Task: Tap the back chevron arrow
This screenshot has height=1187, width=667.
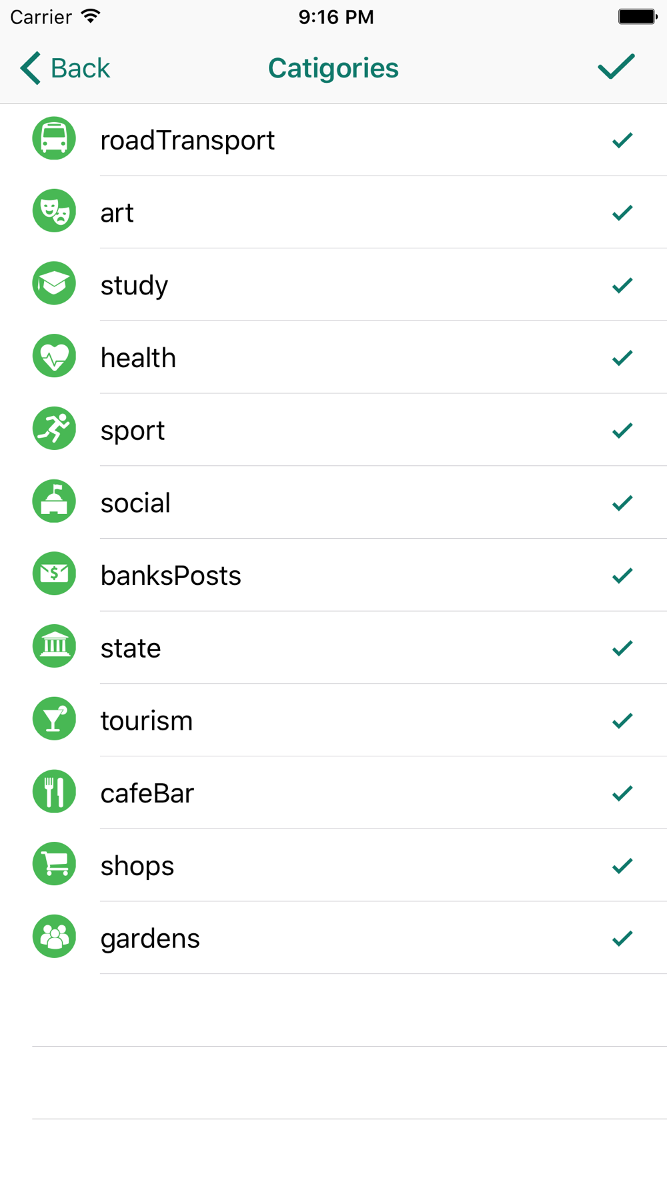Action: (31, 68)
